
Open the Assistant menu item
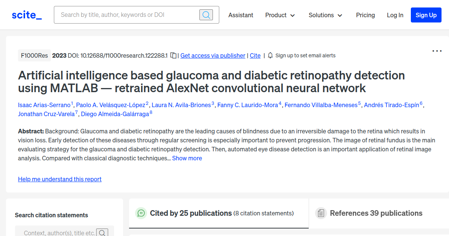241,15
